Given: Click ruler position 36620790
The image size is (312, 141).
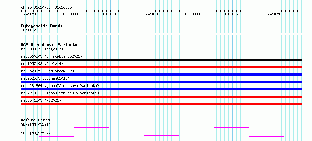Looking at the screenshot, I should point(29,14).
